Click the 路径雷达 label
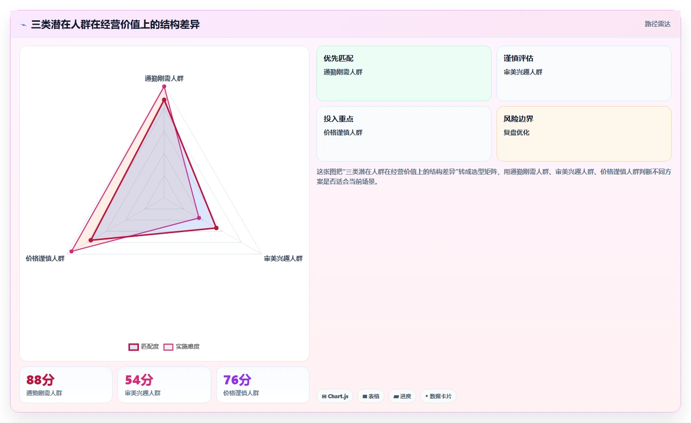 [x=657, y=24]
